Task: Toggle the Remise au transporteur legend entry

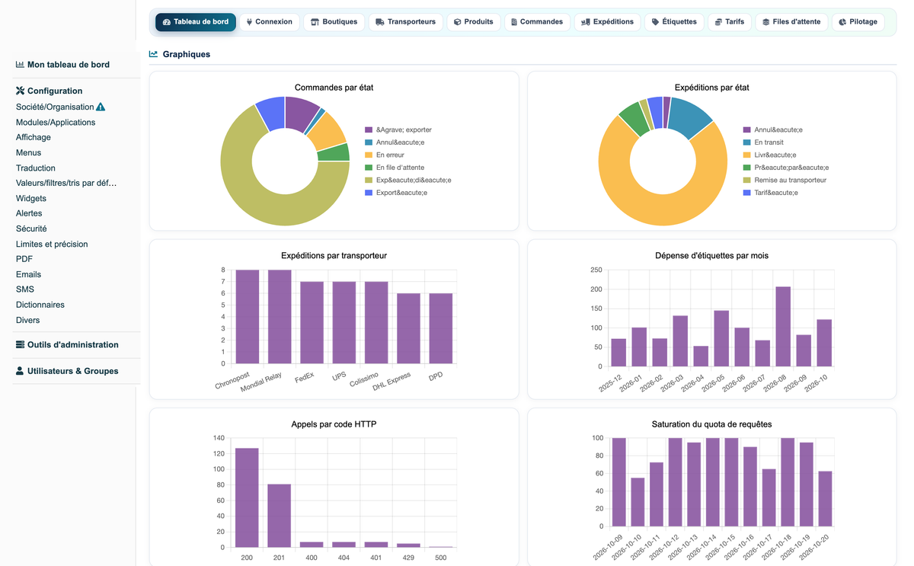Action: coord(785,180)
